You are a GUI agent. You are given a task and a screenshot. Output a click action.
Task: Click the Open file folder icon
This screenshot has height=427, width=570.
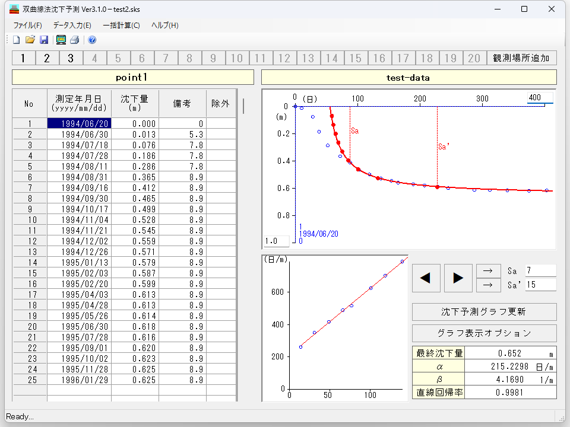coord(30,40)
